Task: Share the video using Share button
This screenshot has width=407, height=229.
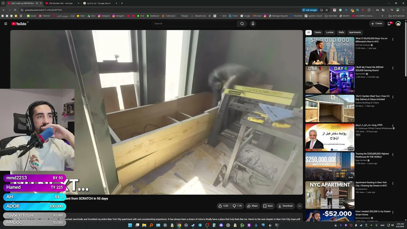Action: click(252, 206)
